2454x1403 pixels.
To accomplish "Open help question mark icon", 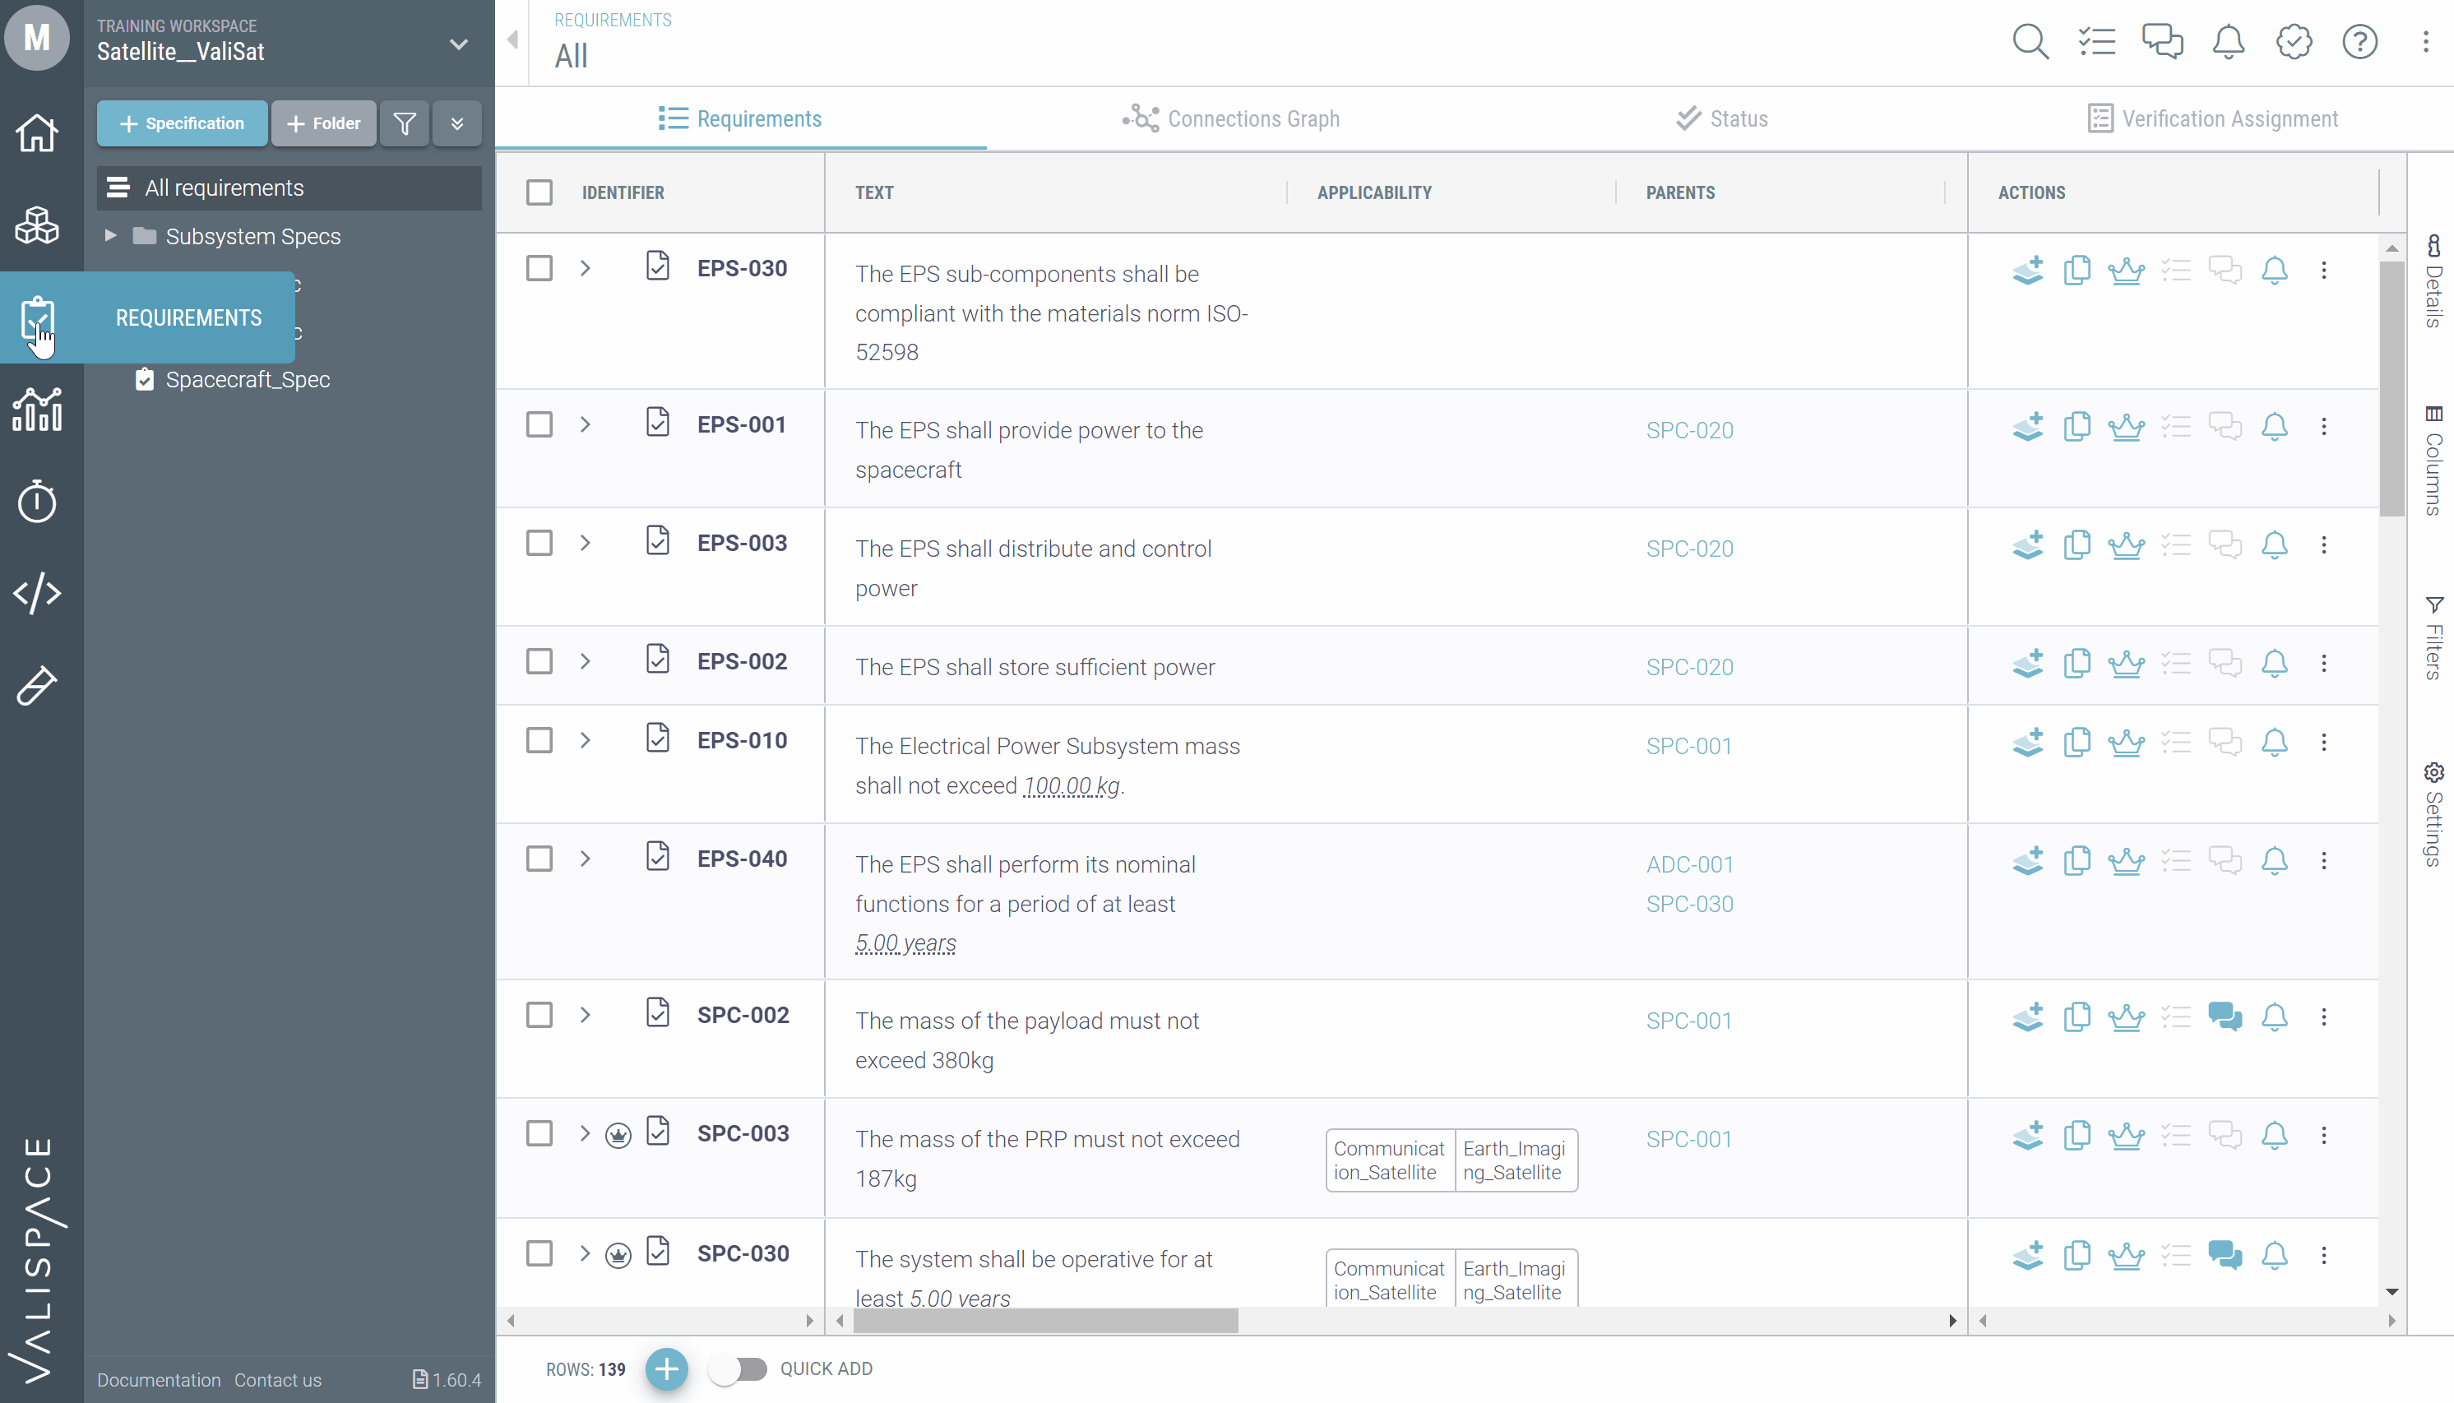I will coord(2359,41).
